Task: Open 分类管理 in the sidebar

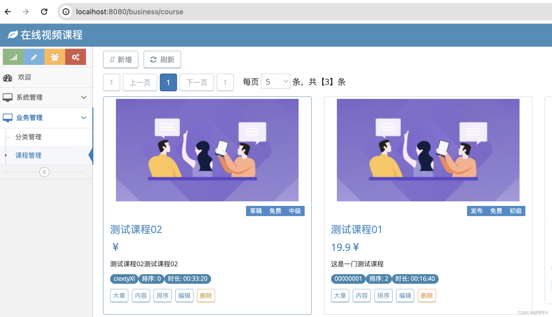Action: click(28, 137)
